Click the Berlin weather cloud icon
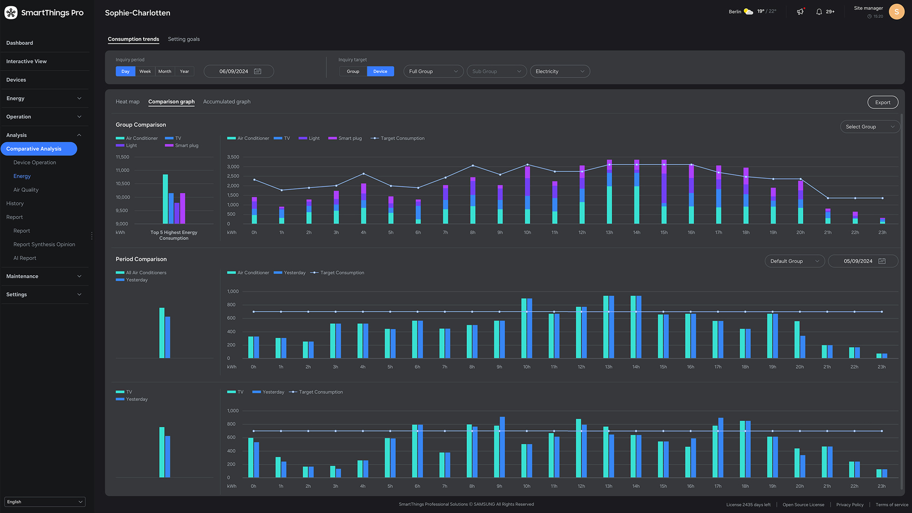This screenshot has width=912, height=513. pyautogui.click(x=748, y=11)
